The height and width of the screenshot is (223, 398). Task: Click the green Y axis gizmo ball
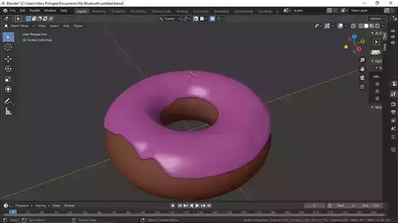[x=363, y=41]
